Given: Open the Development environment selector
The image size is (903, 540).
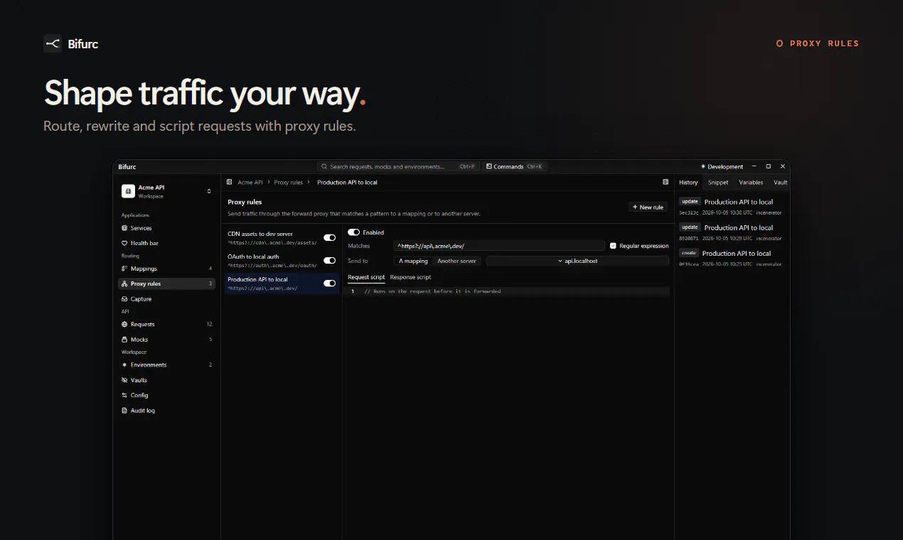Looking at the screenshot, I should tap(722, 167).
